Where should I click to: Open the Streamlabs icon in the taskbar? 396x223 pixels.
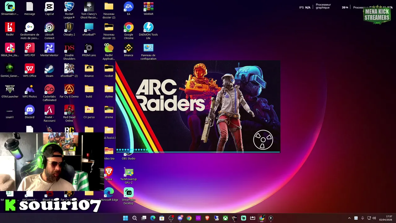[x=243, y=218]
